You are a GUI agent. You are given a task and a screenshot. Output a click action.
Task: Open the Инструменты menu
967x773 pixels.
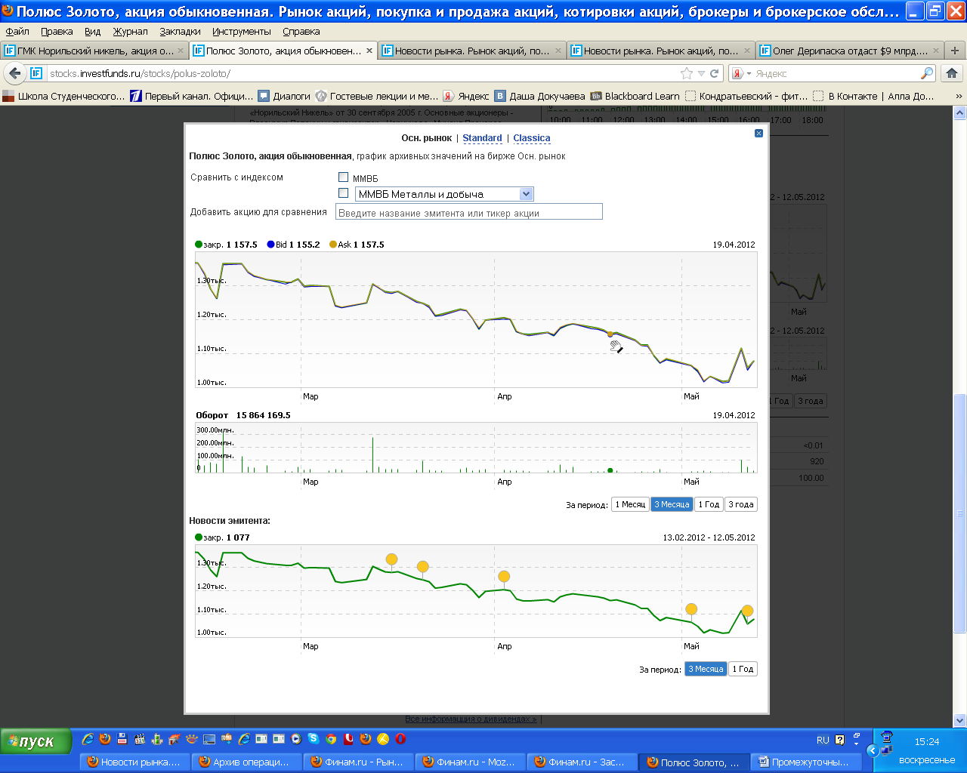pyautogui.click(x=242, y=32)
